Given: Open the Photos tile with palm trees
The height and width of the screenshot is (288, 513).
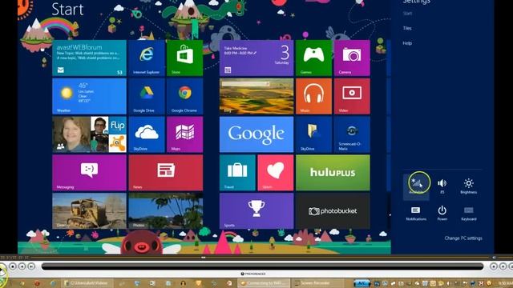Looking at the screenshot, I should (166, 211).
